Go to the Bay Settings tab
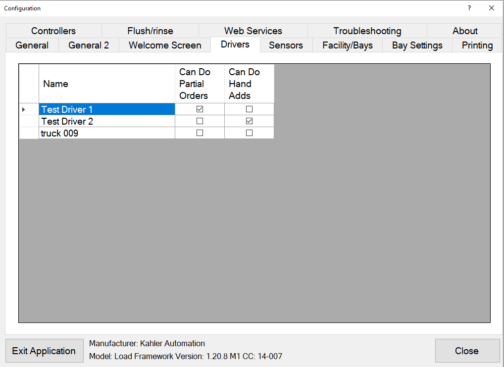The height and width of the screenshot is (367, 504). [x=417, y=45]
